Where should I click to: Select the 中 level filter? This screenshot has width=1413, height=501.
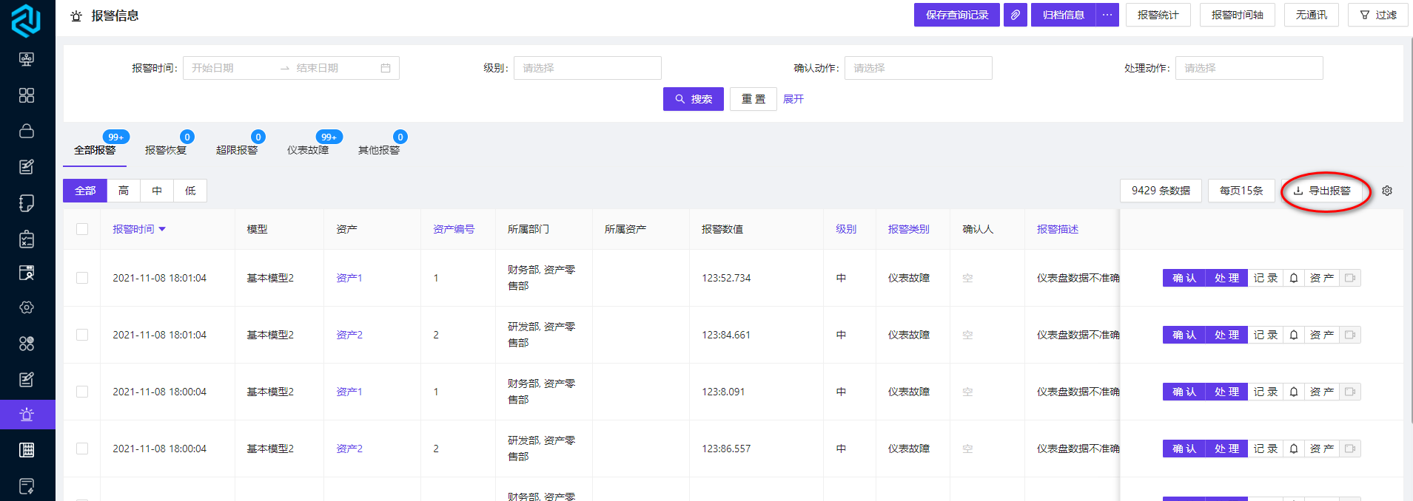(157, 191)
